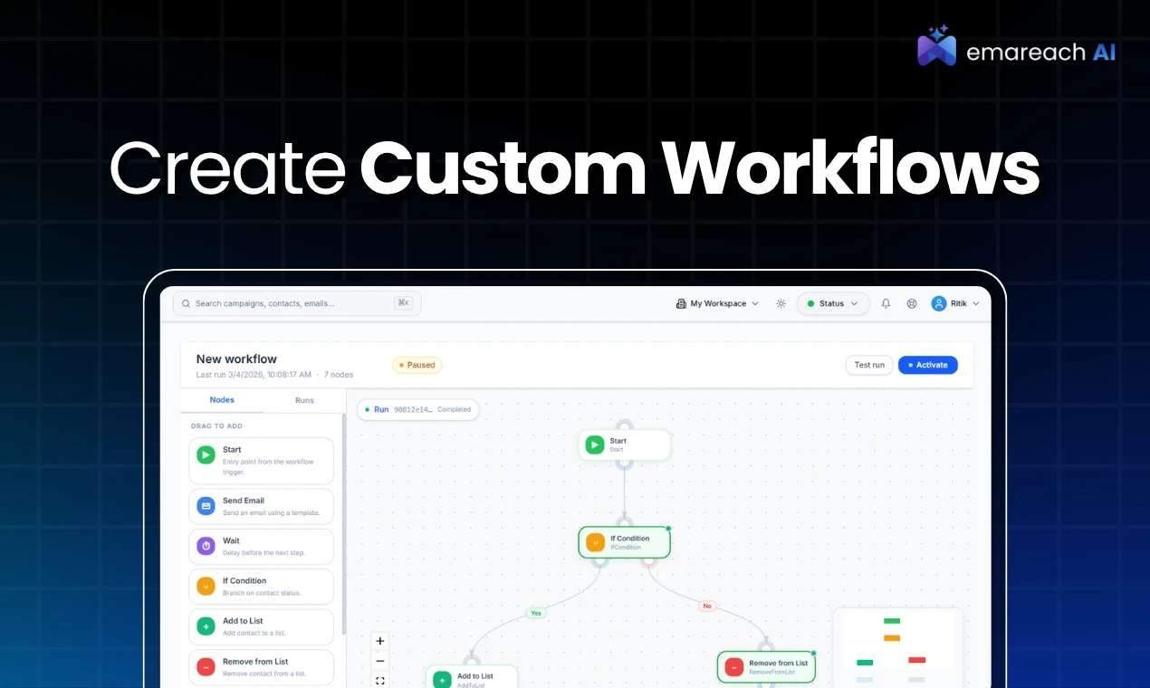Select the Add to List plus icon in palette
Image resolution: width=1150 pixels, height=688 pixels.
pyautogui.click(x=206, y=626)
